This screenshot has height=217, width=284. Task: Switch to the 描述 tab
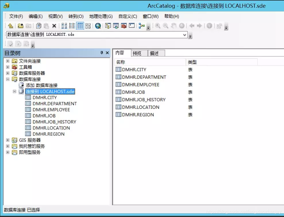157,53
